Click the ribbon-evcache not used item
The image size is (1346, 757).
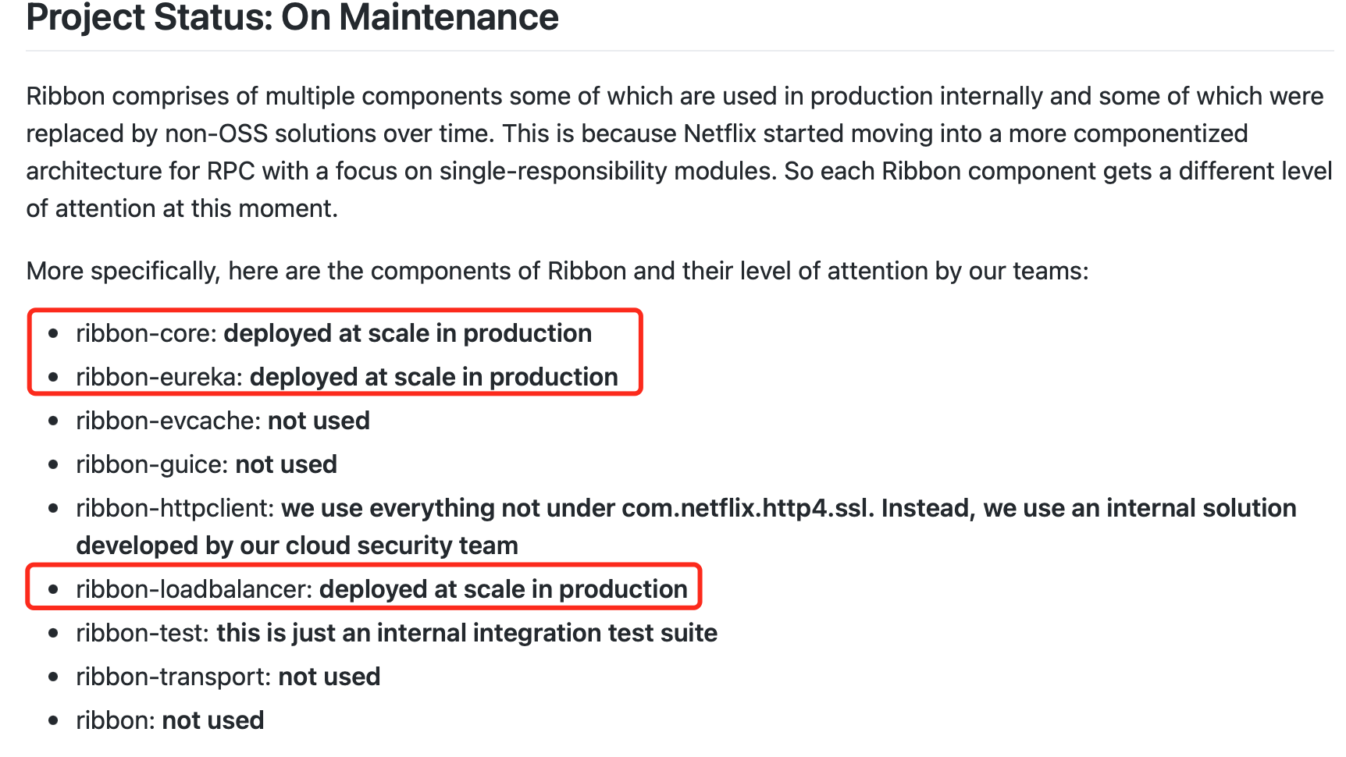click(223, 421)
